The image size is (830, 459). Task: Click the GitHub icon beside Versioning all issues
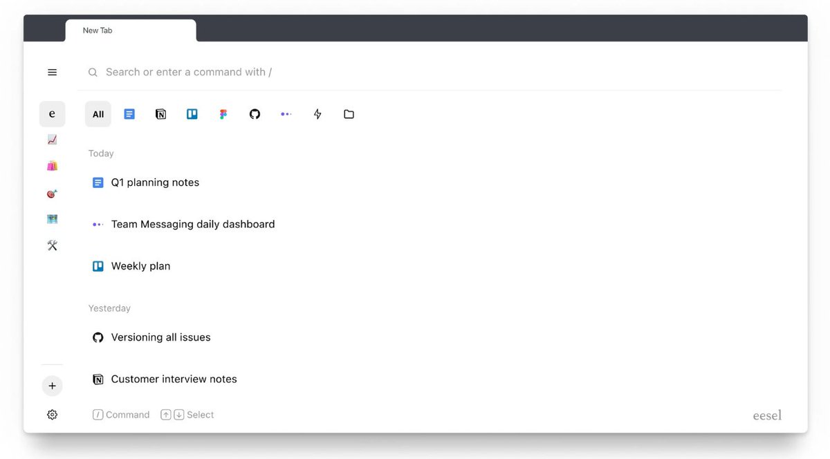pos(98,337)
